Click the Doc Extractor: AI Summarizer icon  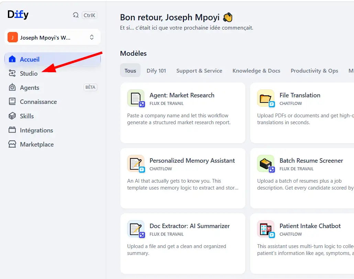(x=136, y=229)
